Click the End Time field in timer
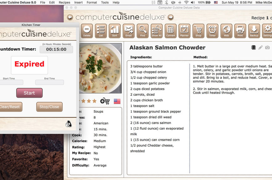 point(49,82)
